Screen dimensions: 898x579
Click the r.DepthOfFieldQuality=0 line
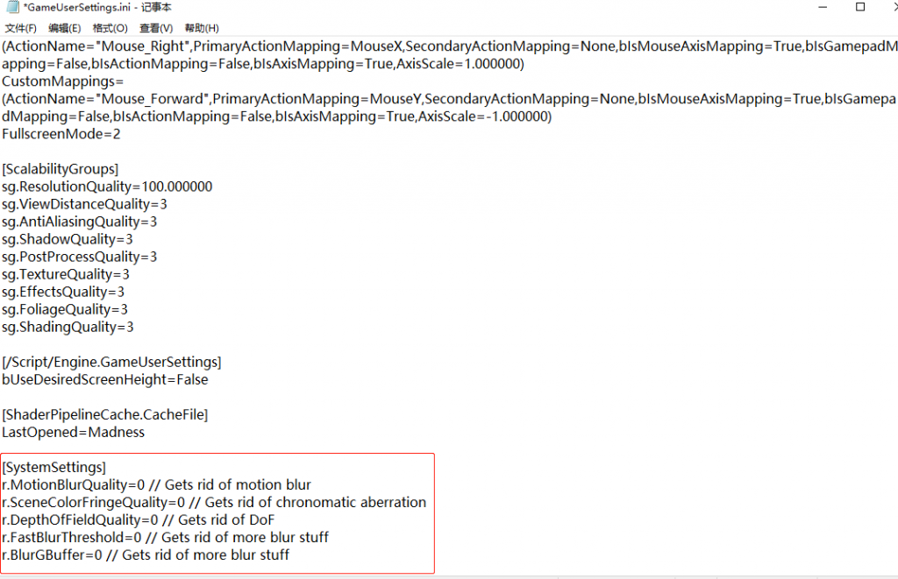138,520
